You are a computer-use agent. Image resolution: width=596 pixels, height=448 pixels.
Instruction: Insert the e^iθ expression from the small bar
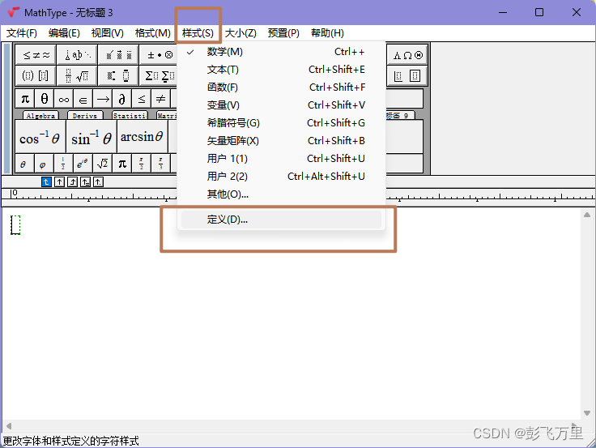(83, 164)
